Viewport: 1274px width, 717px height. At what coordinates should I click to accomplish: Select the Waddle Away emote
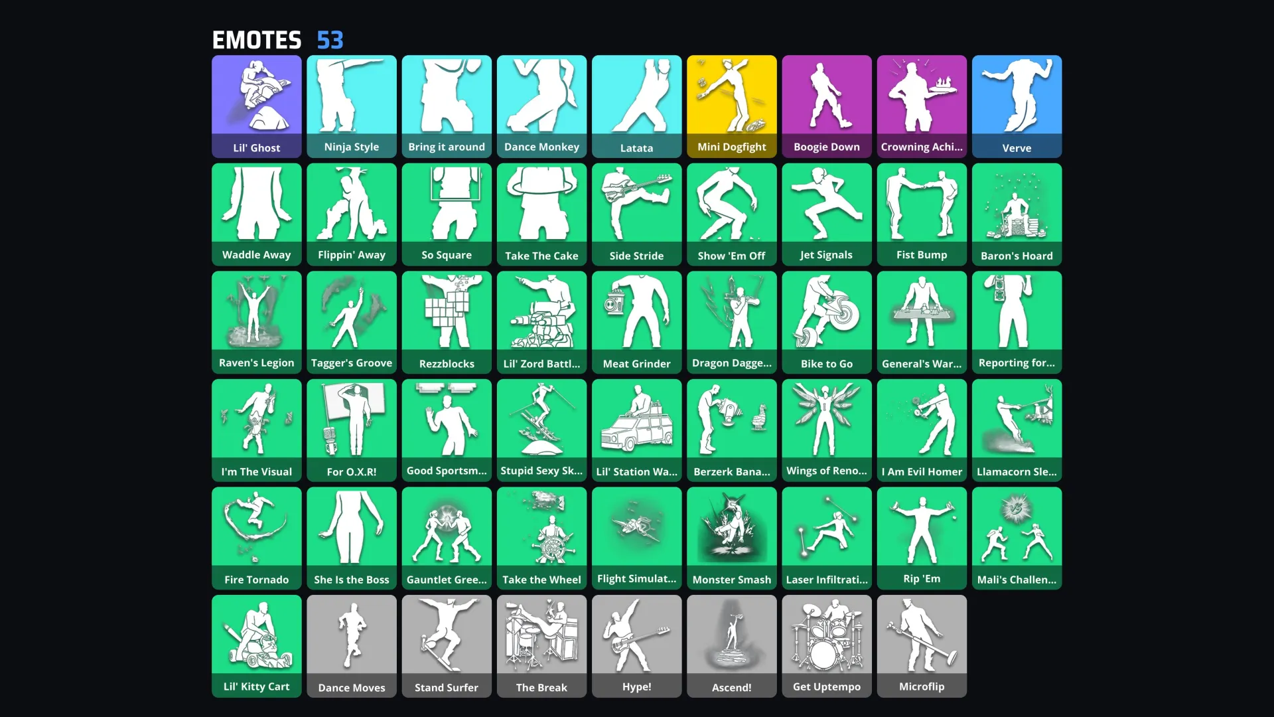click(x=257, y=214)
